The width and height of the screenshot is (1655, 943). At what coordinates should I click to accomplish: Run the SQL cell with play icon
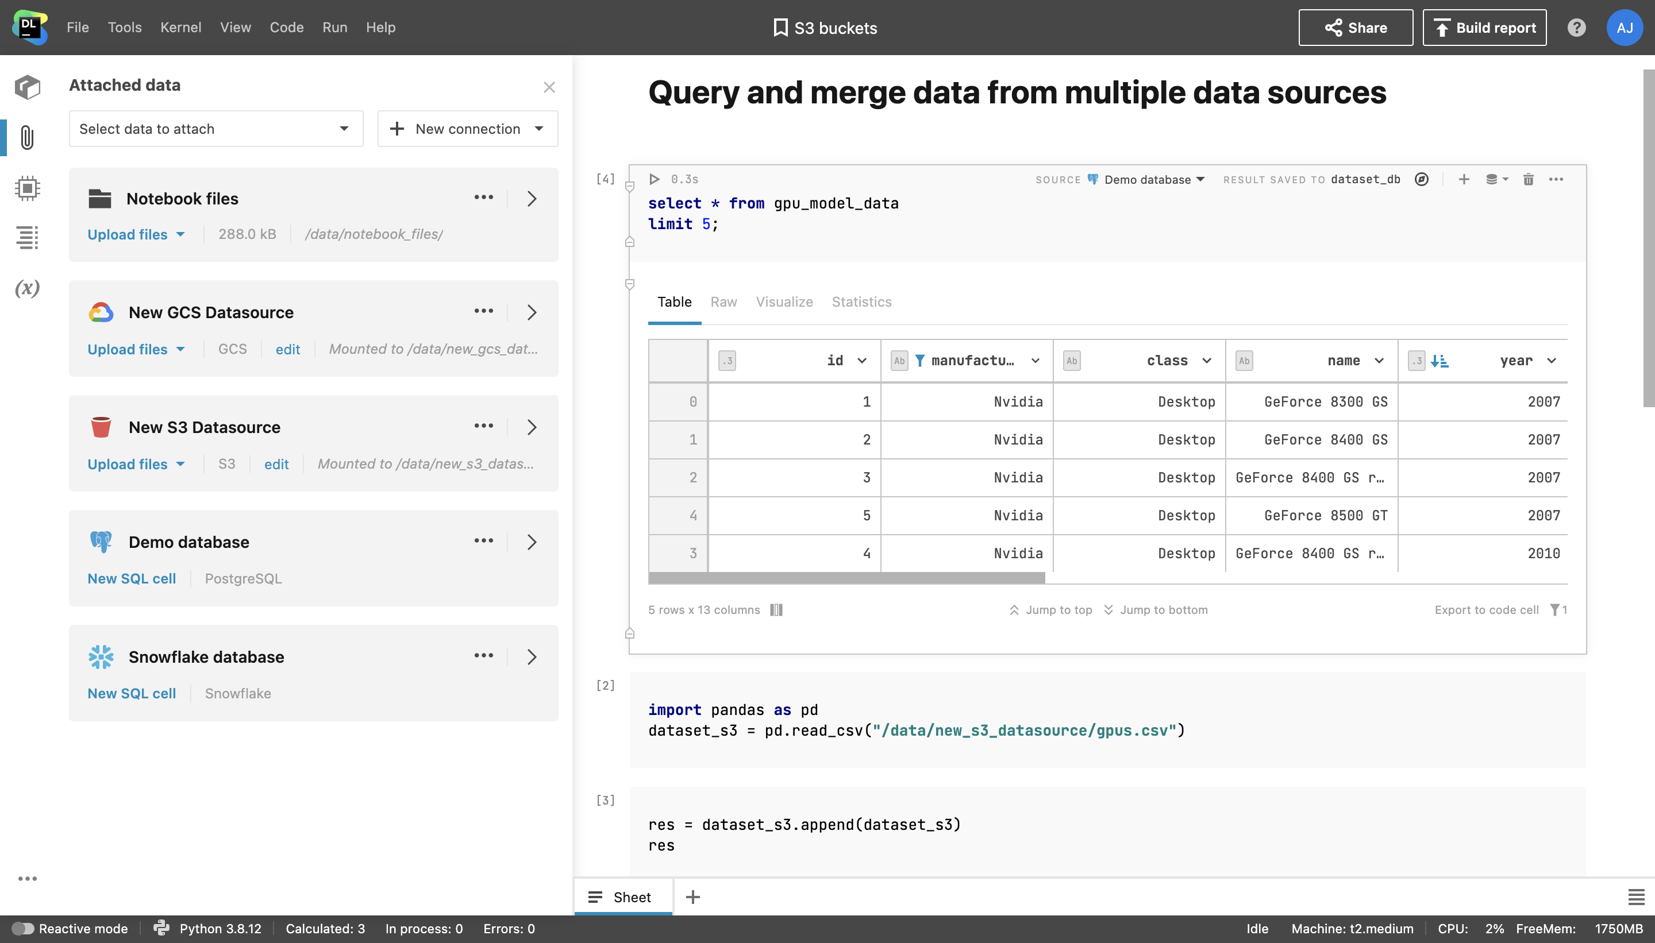[654, 179]
